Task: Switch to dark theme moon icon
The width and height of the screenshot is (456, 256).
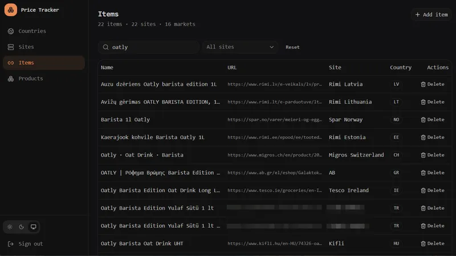Action: pyautogui.click(x=21, y=226)
